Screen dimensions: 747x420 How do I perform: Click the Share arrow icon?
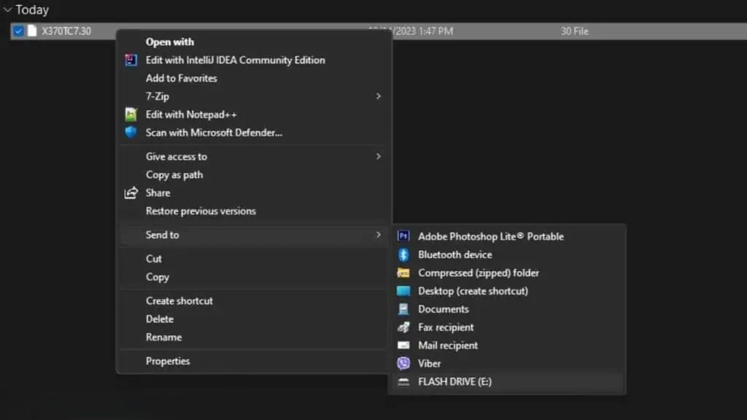point(131,192)
